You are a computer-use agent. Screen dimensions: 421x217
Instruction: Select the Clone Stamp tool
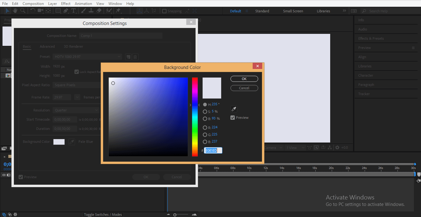coord(91,11)
